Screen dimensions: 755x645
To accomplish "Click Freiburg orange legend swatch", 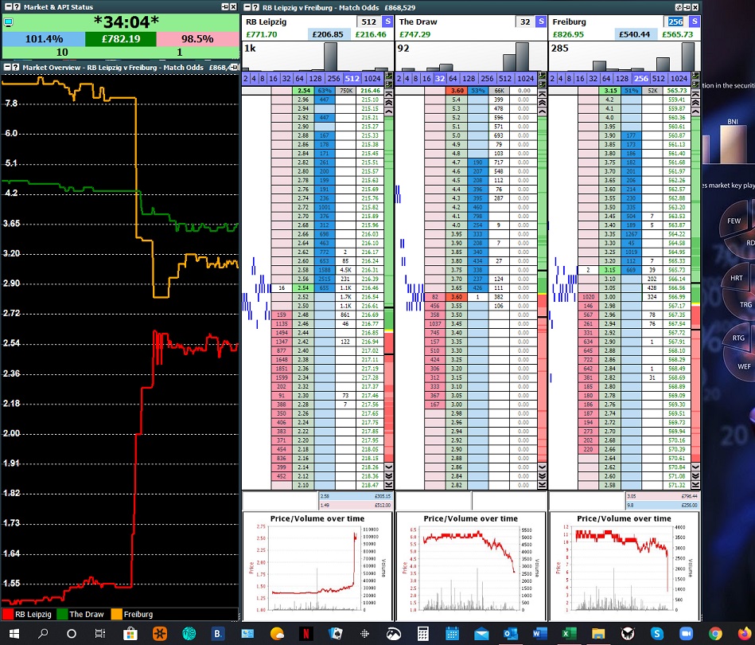I will [x=116, y=614].
